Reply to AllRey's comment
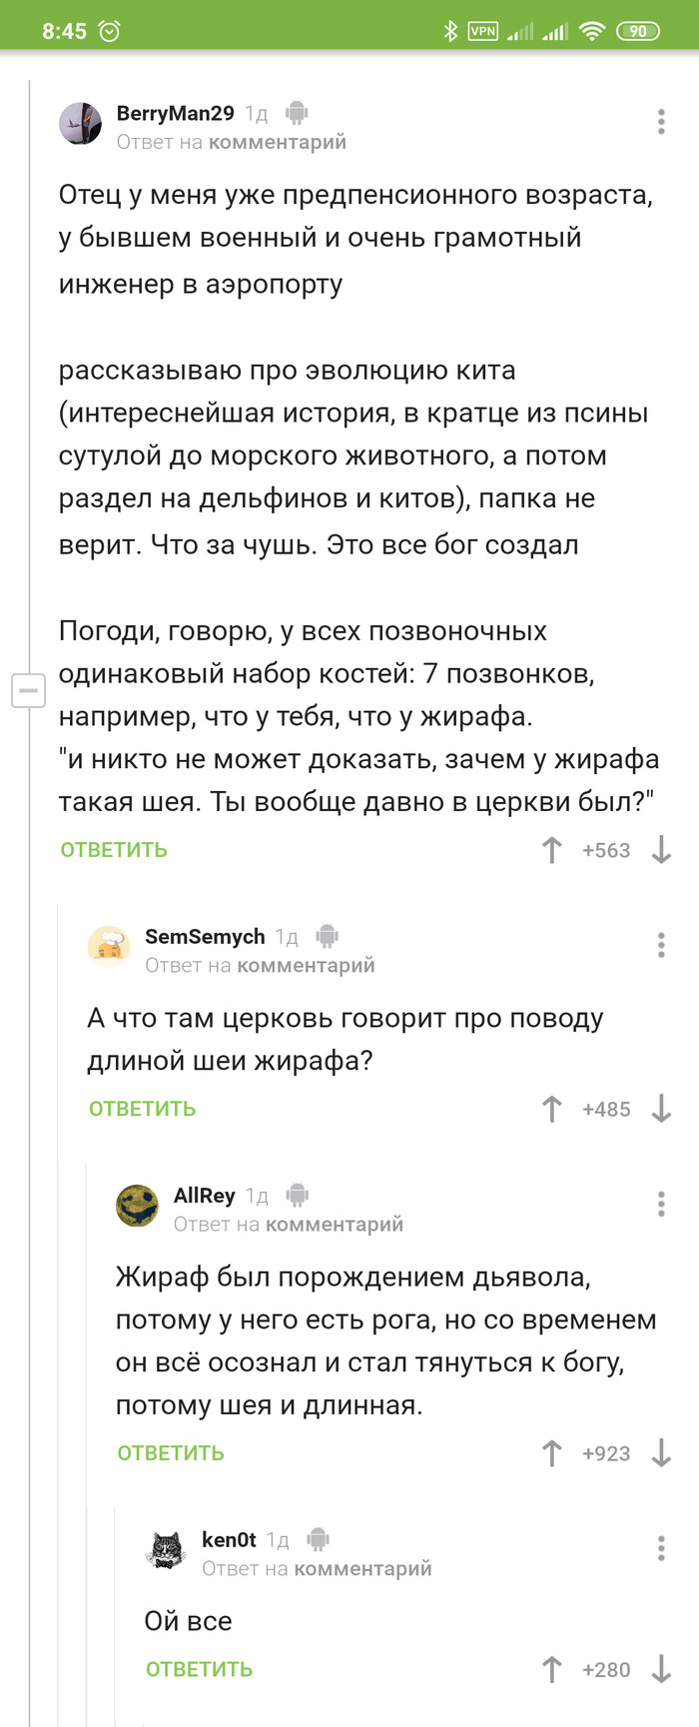The image size is (699, 1727). 171,1453
